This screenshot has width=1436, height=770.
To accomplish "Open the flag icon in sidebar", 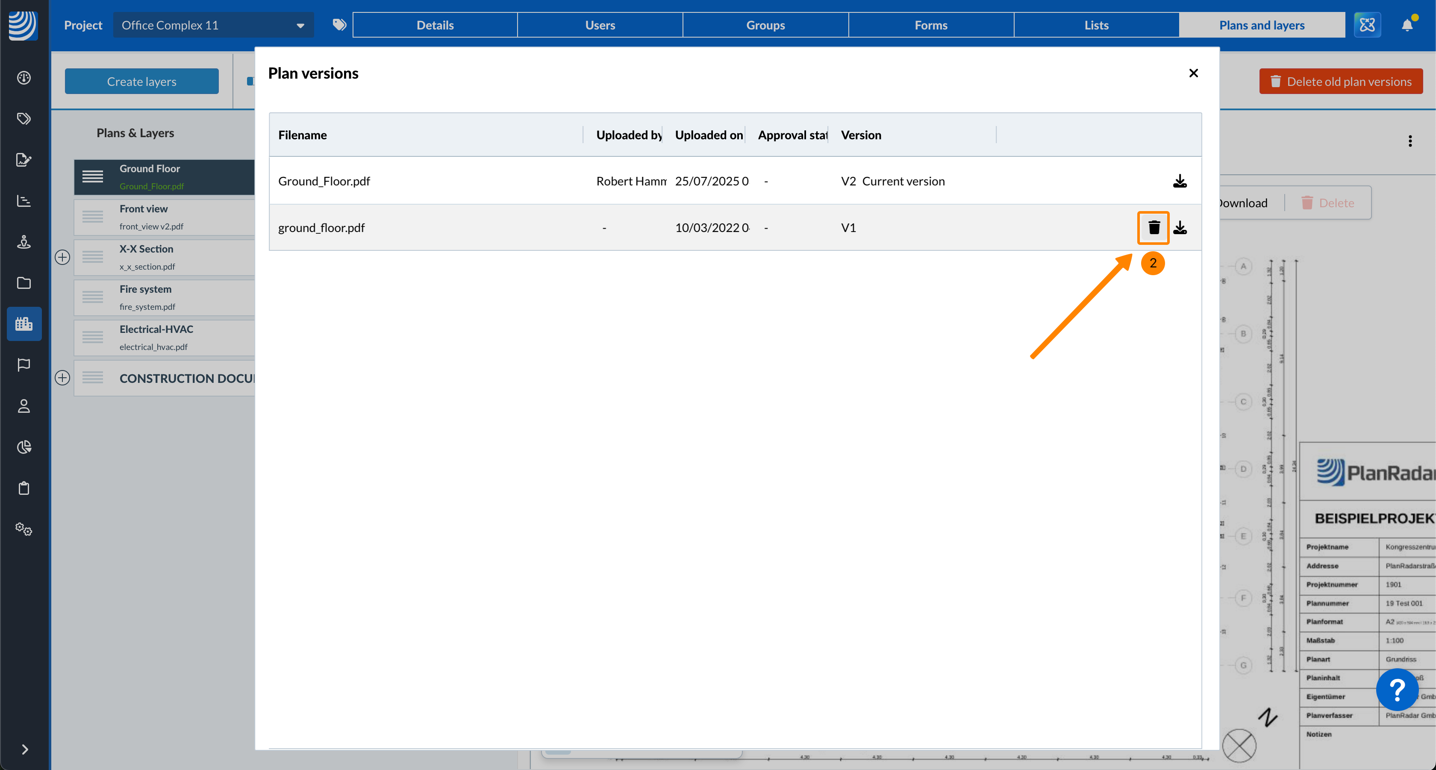I will (x=24, y=365).
